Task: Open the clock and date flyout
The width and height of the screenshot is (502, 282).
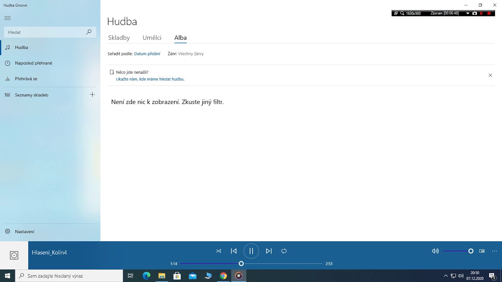Action: [475, 276]
